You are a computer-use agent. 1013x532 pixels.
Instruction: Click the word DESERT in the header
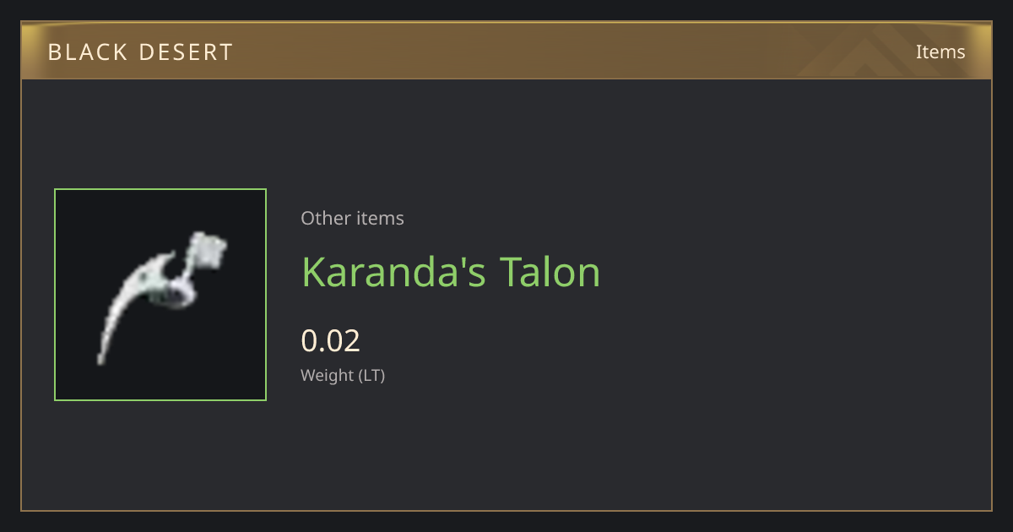coord(180,52)
